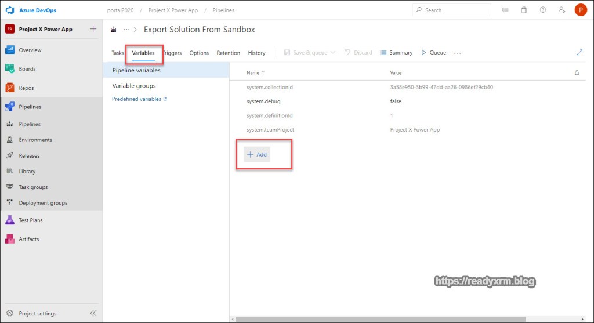Select Variable groups in the left panel
594x323 pixels.
point(134,86)
